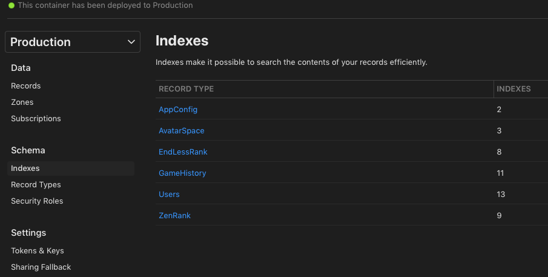Open Subscriptions in the sidebar
The height and width of the screenshot is (277, 548).
pos(36,119)
